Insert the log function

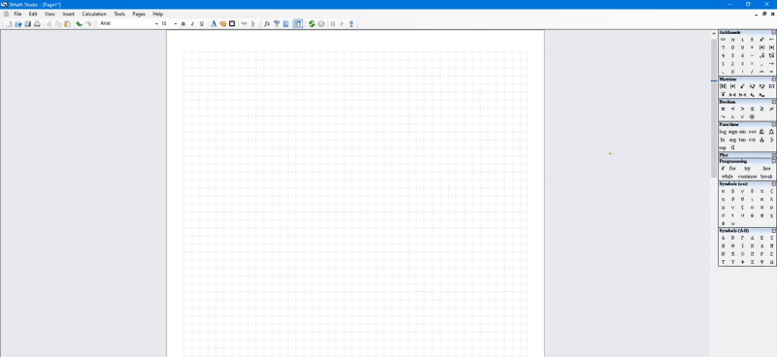tap(723, 132)
